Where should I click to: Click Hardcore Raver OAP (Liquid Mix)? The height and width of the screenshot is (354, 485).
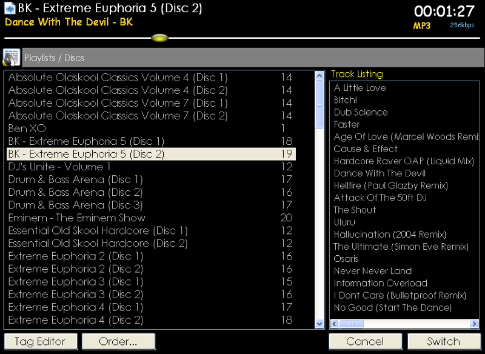click(404, 161)
